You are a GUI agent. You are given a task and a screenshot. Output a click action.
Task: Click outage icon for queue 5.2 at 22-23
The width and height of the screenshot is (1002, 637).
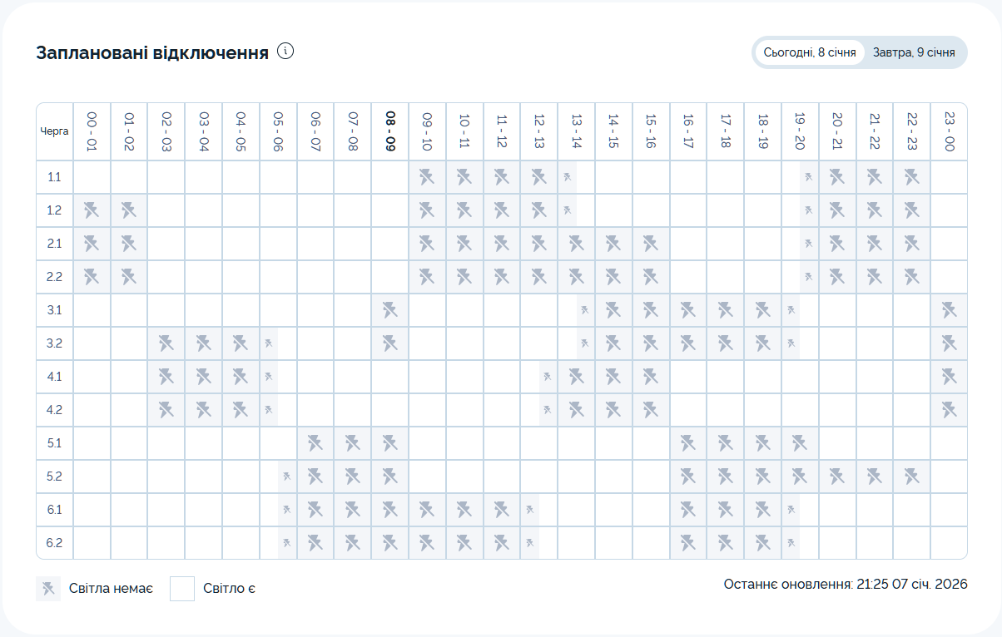point(911,477)
